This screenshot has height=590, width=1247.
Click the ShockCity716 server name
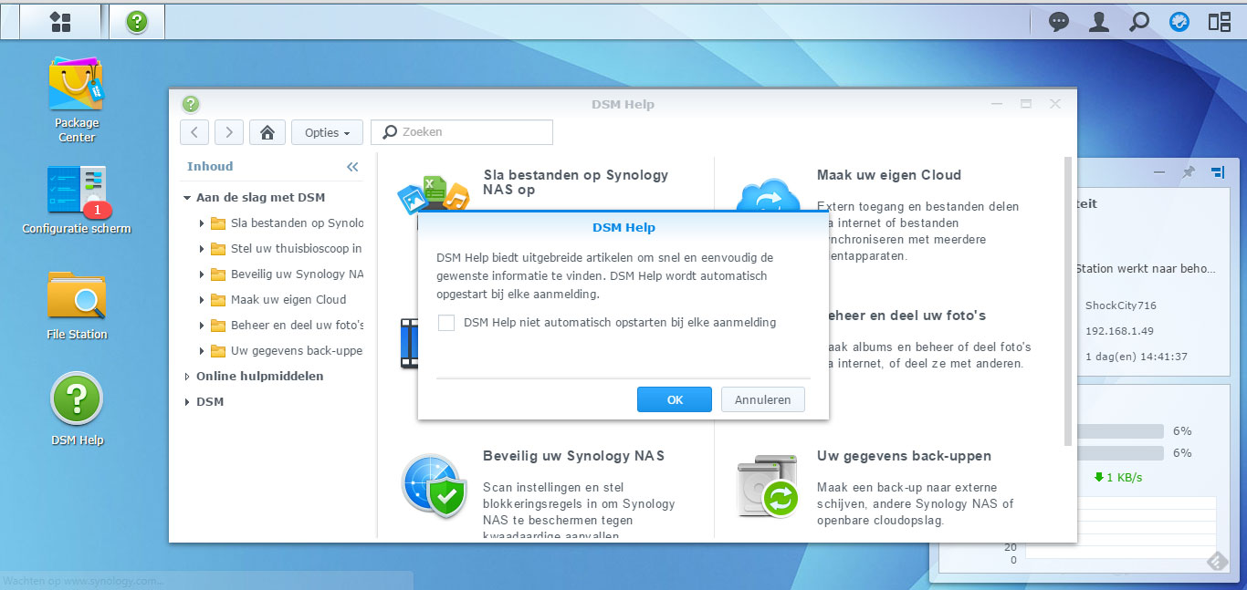pos(1120,305)
